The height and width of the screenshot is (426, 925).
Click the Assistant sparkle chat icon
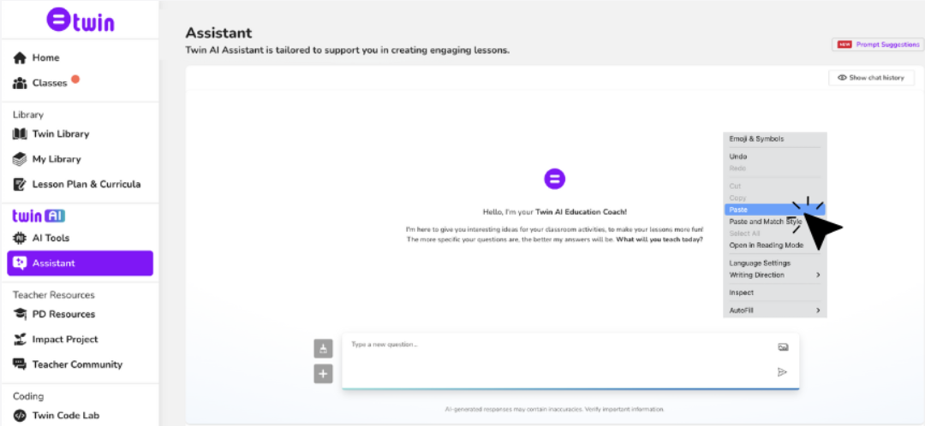coord(20,263)
